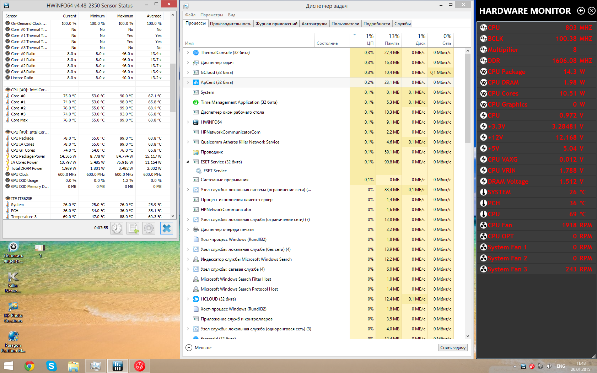Collapse the ESET Service process group
The height and width of the screenshot is (373, 597).
tap(188, 162)
